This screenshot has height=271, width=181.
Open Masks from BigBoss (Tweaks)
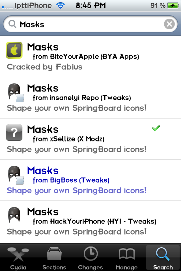[x=90, y=180]
